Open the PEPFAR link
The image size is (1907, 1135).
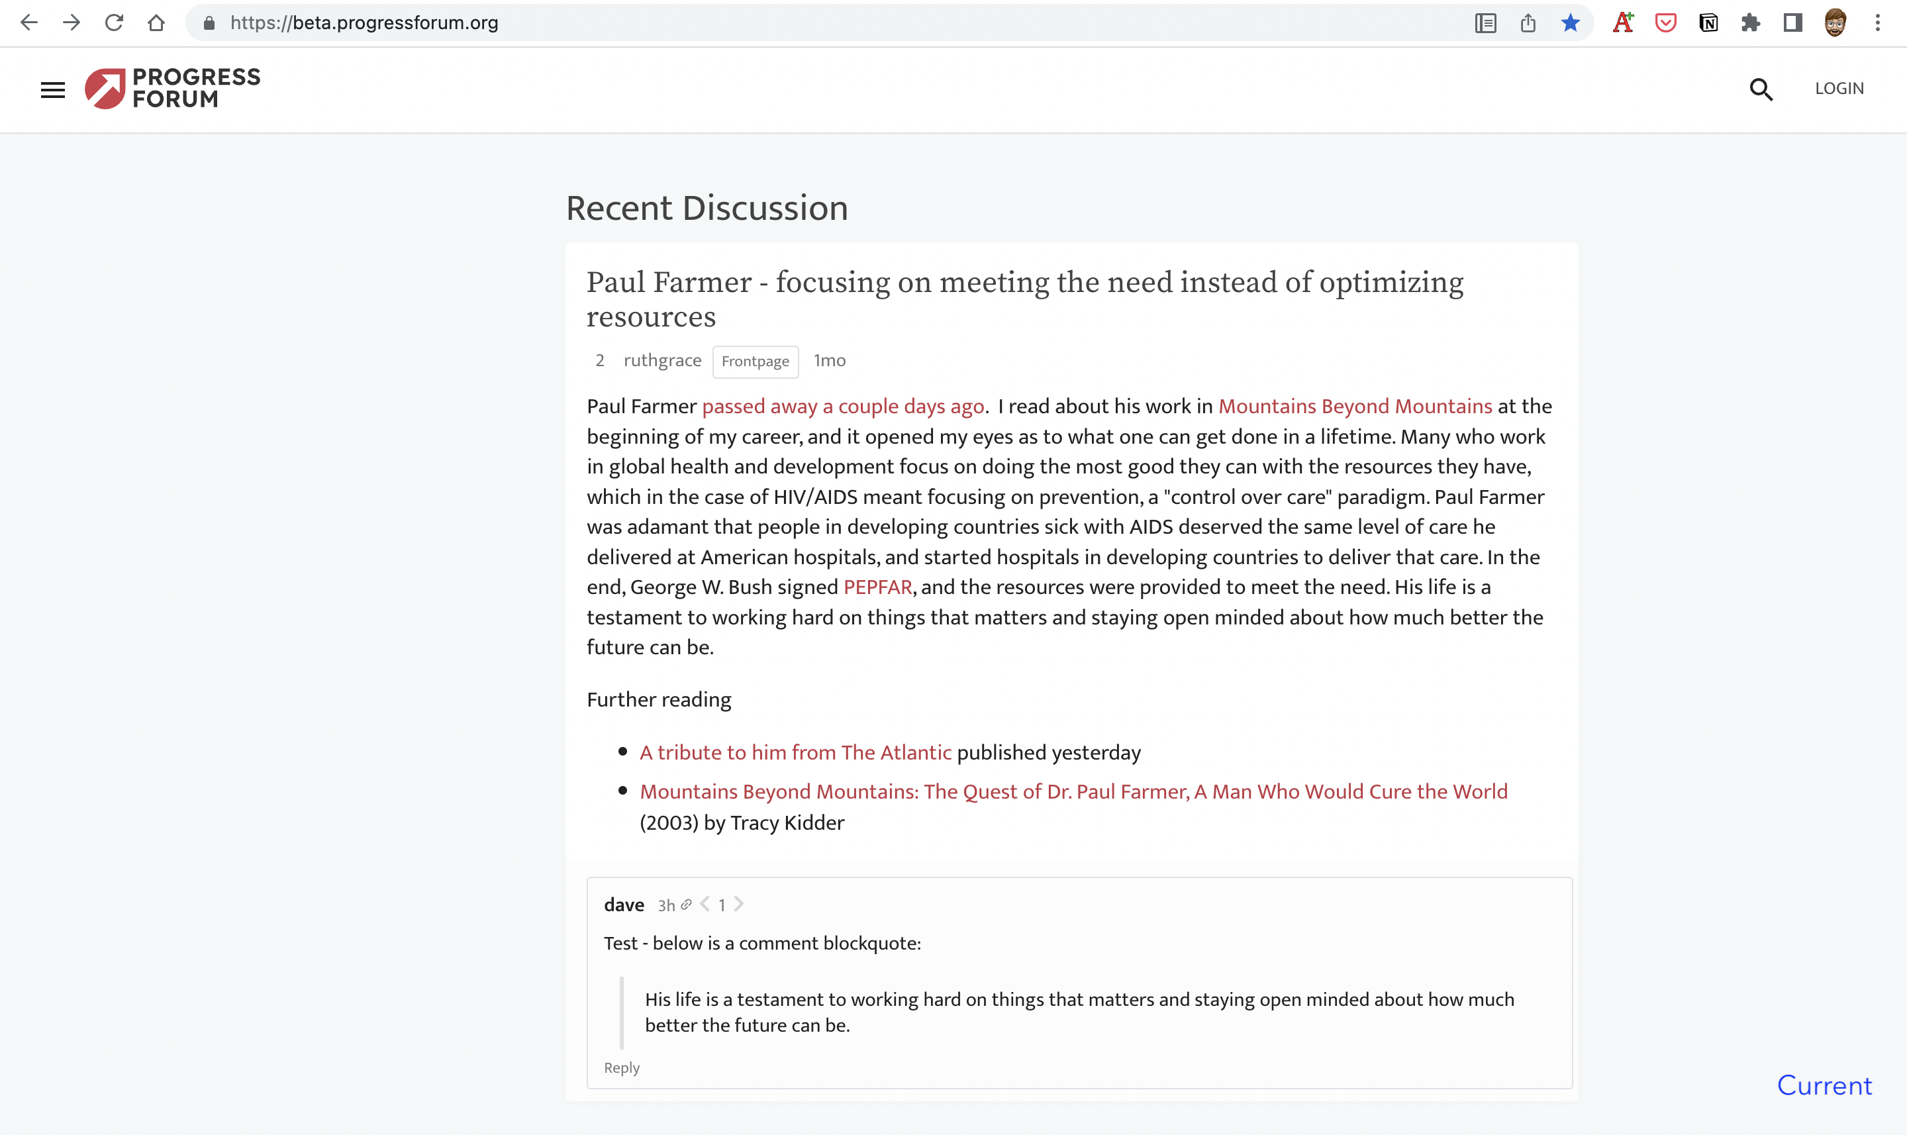click(x=877, y=587)
